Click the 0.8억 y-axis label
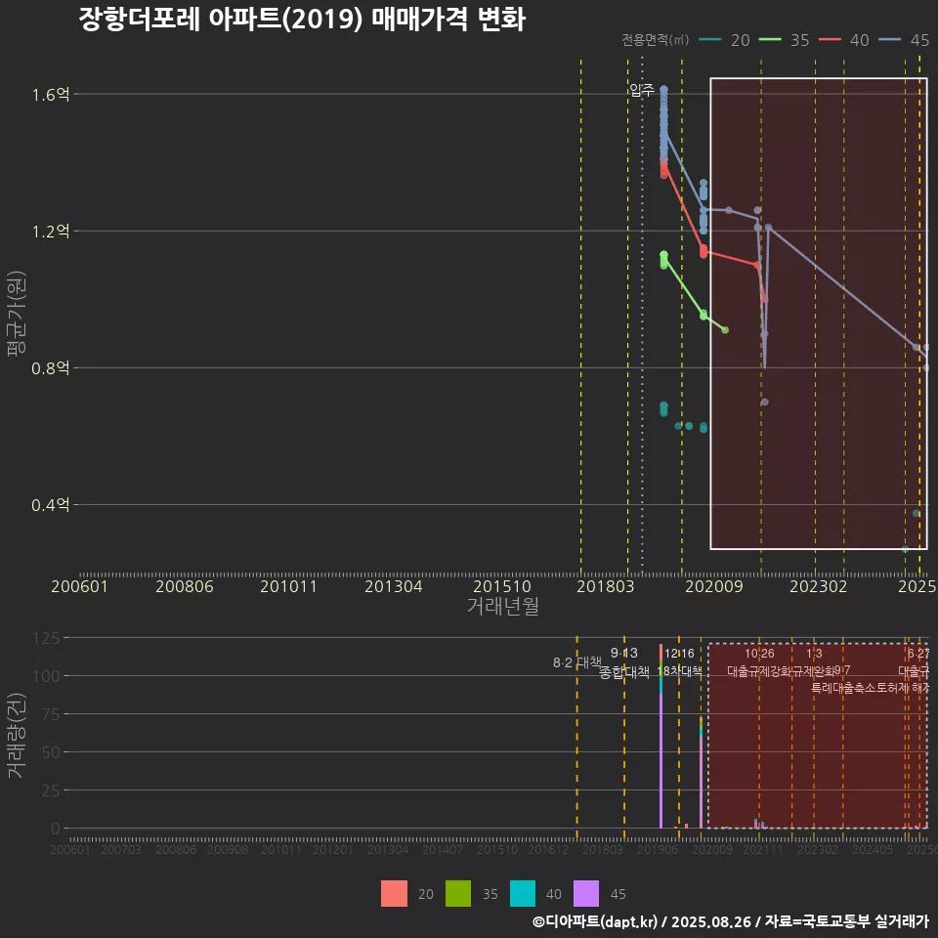Viewport: 938px width, 938px height. click(x=51, y=368)
